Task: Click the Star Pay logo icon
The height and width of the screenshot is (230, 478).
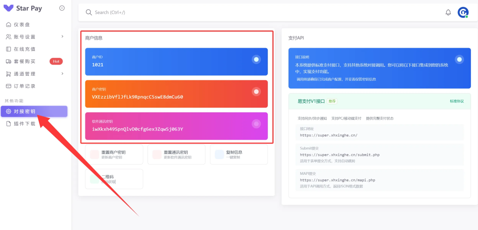Action: point(8,8)
